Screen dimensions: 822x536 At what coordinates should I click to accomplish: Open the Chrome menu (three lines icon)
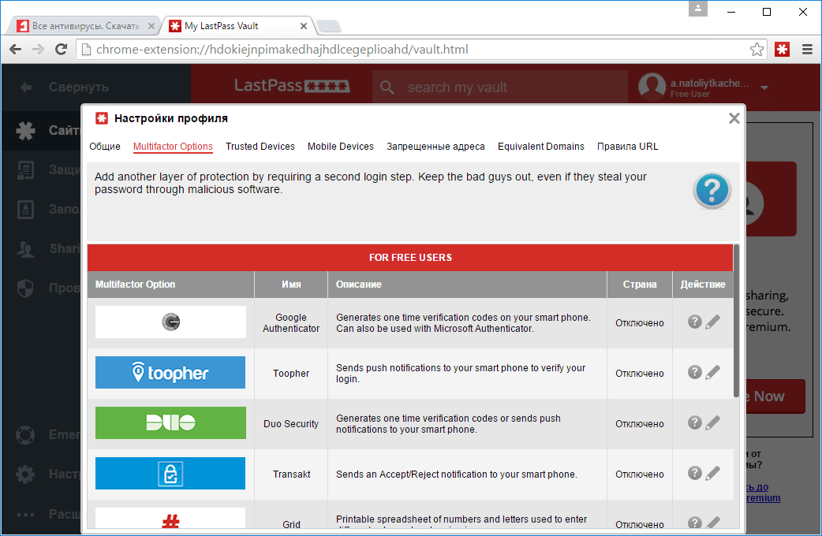(806, 49)
